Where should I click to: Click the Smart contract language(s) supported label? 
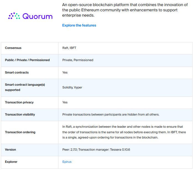(x=25, y=87)
